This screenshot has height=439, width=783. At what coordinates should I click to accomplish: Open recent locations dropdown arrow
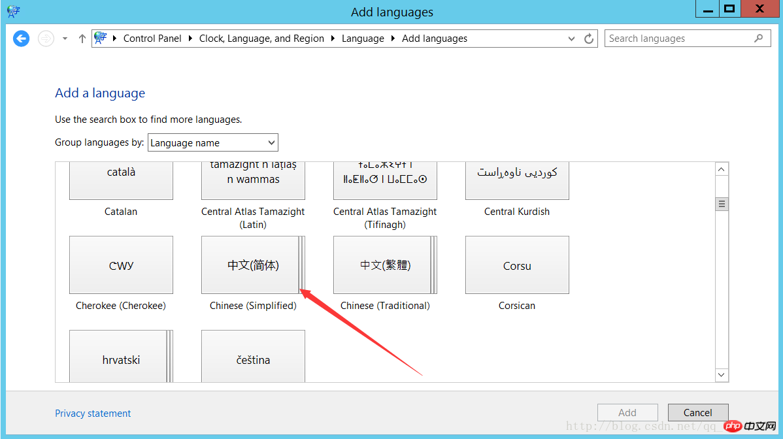pyautogui.click(x=65, y=39)
